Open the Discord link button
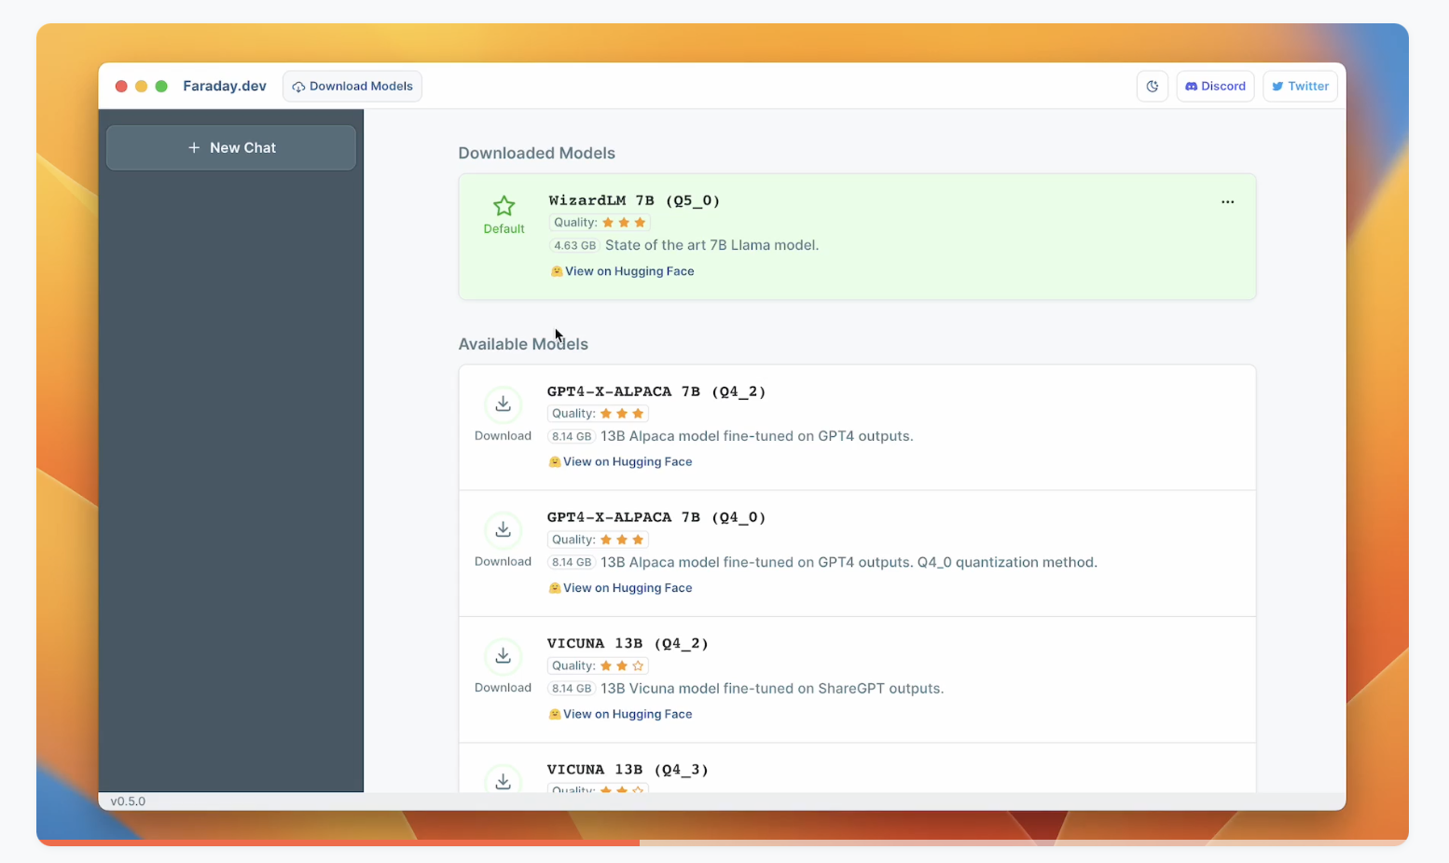 1215,86
